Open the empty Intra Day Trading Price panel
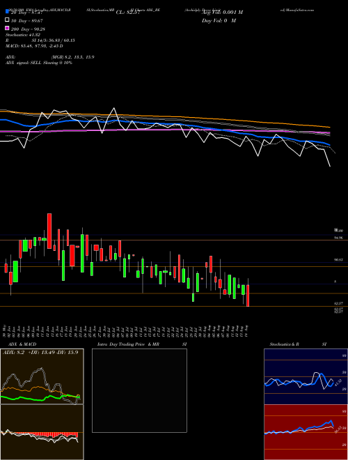348x460 pixels. click(139, 390)
